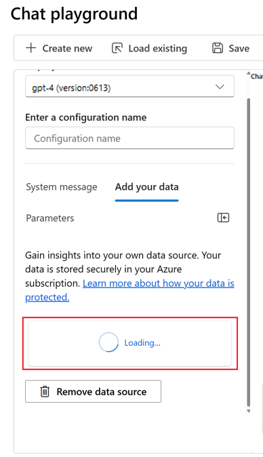Open the gpt-4 (version:0613) deployment dropdown
The height and width of the screenshot is (457, 263).
click(x=129, y=86)
